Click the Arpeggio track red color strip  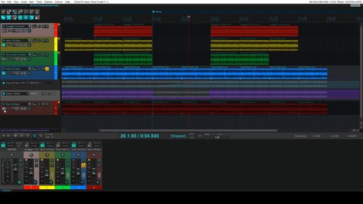point(56,30)
